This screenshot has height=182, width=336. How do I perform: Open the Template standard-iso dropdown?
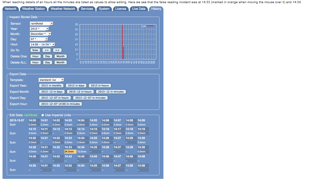click(x=51, y=80)
